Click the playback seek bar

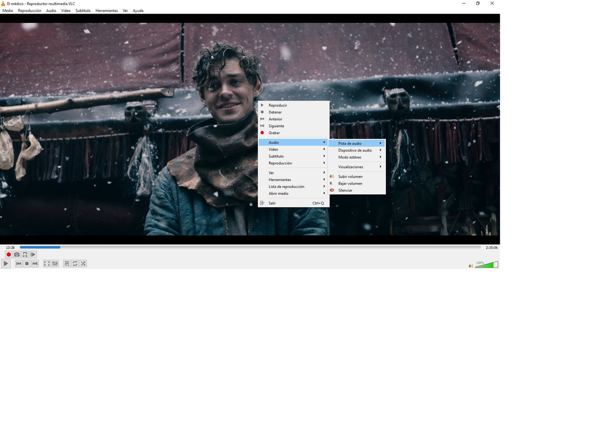click(250, 247)
